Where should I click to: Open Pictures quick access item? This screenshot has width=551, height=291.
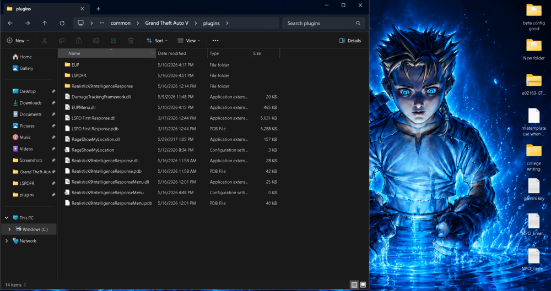[x=24, y=125]
